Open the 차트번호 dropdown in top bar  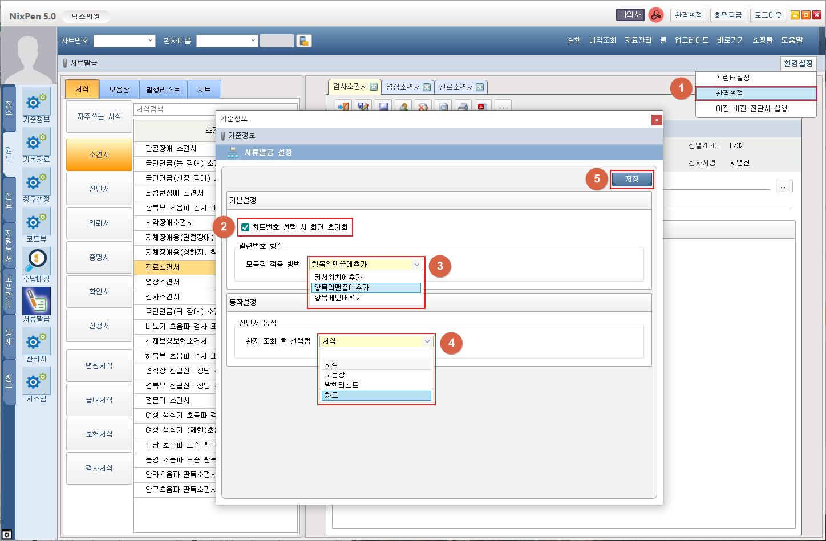click(x=151, y=40)
